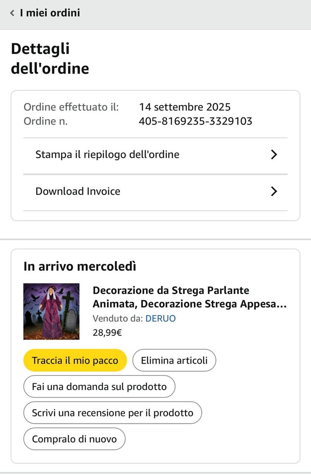Click the In arrivo mercoledì heading
This screenshot has height=475, width=311.
coord(80,266)
